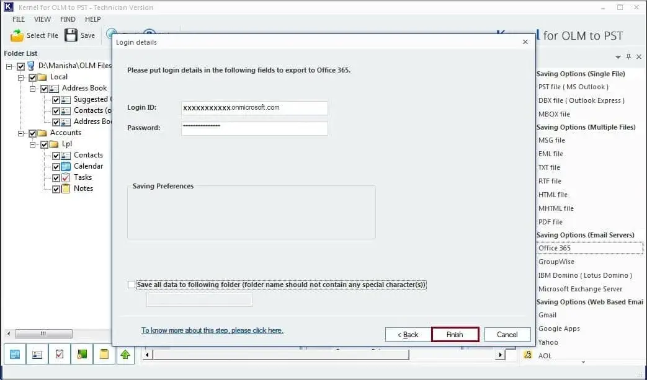Click the green up-arrow icon in the bottom bar
This screenshot has width=647, height=380.
126,354
